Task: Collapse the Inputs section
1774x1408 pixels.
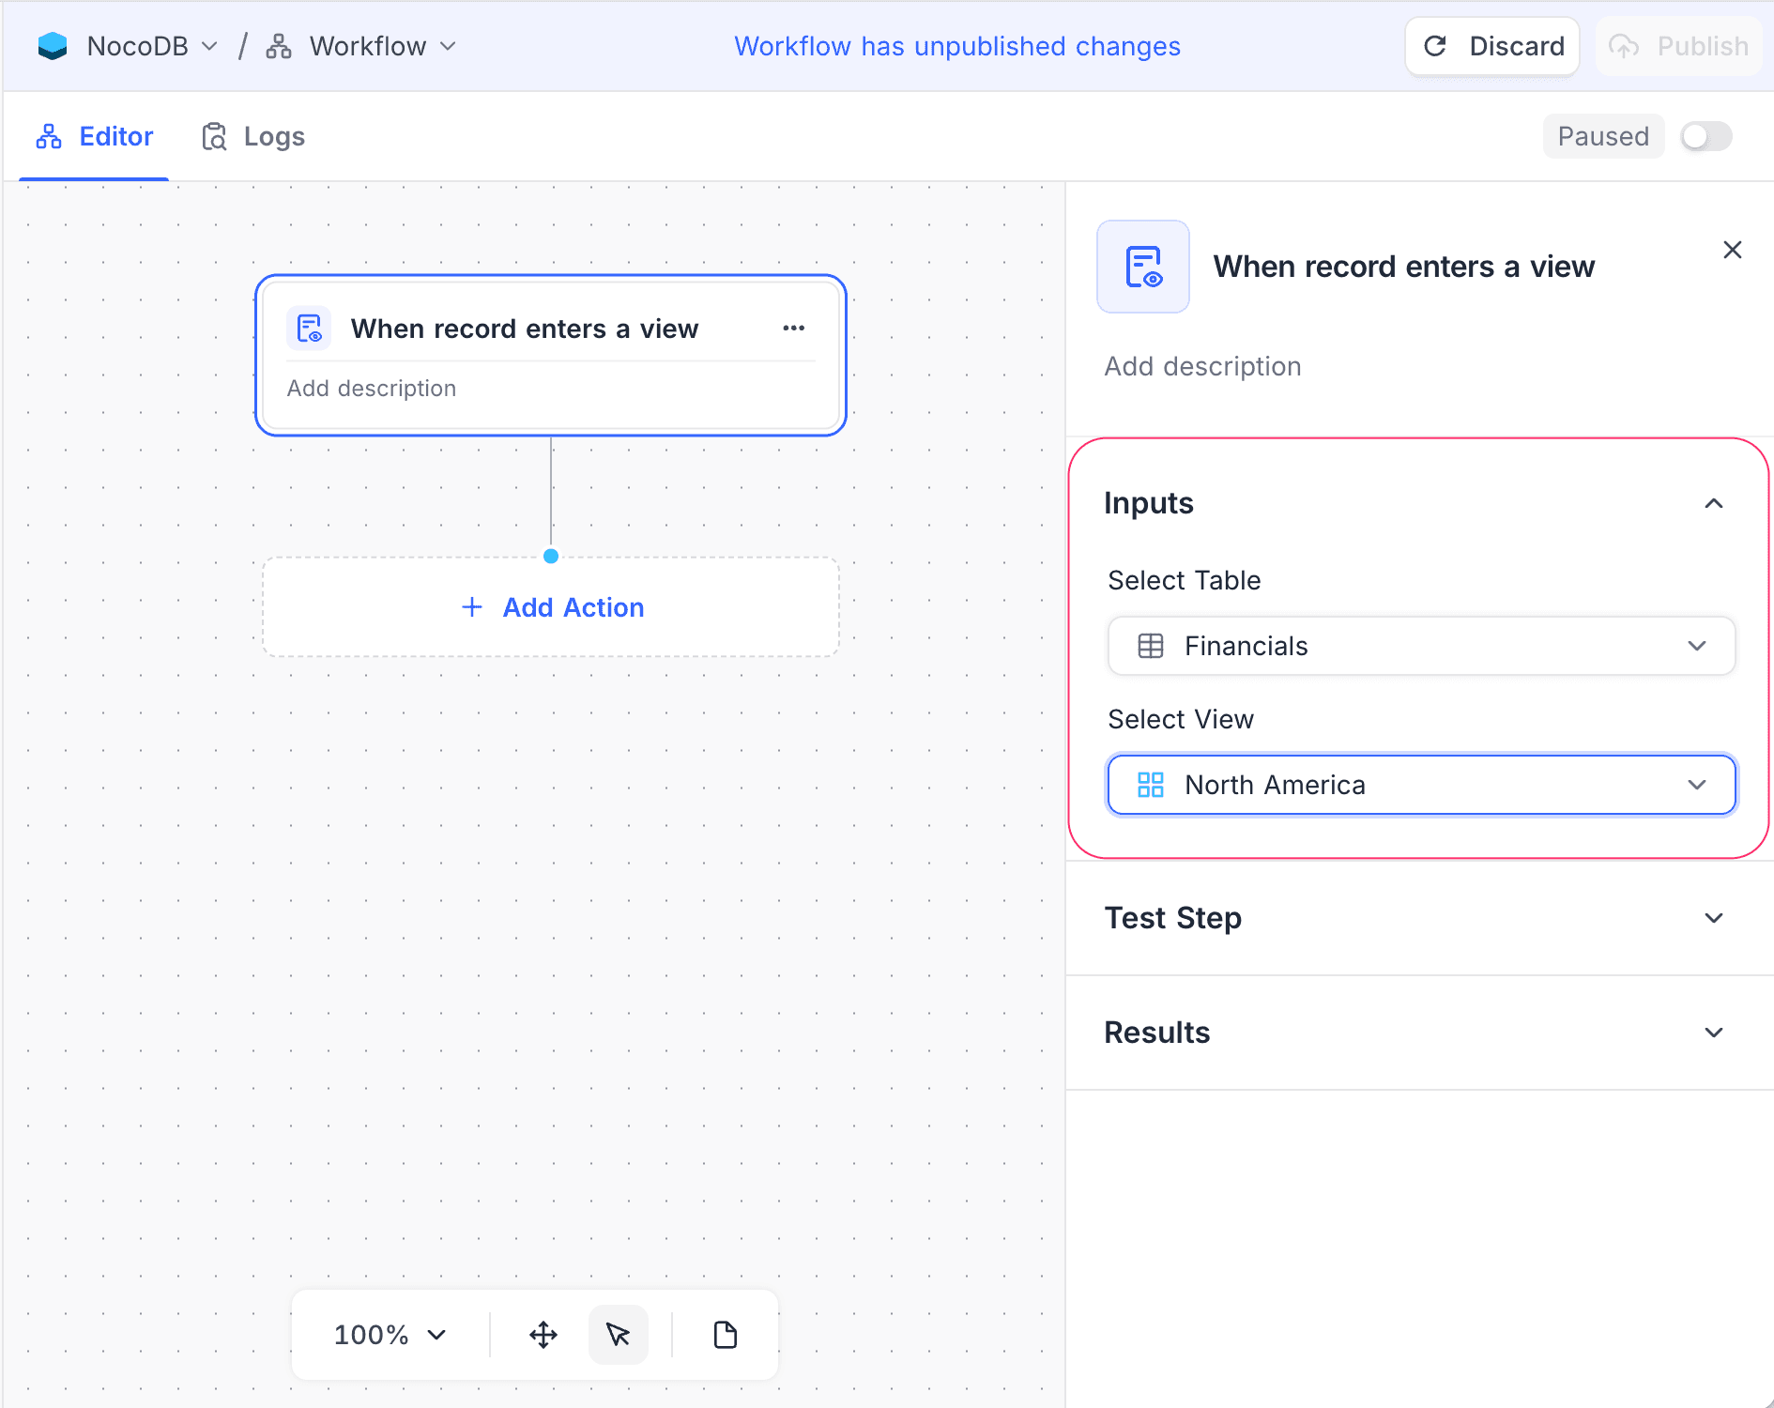Action: click(x=1715, y=504)
